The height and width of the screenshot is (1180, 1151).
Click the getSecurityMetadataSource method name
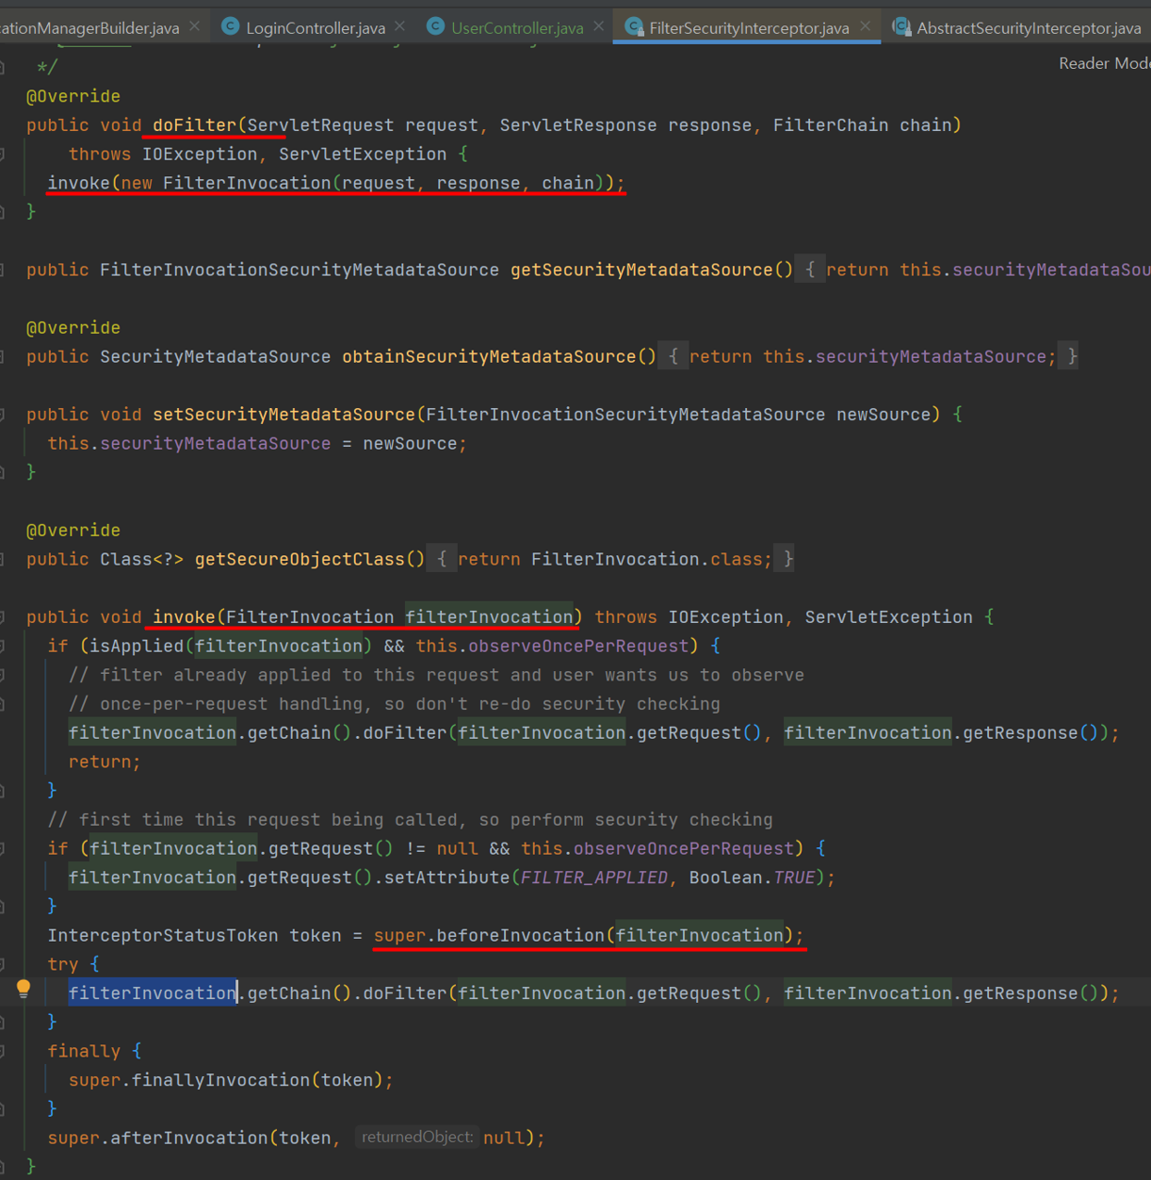pos(641,270)
